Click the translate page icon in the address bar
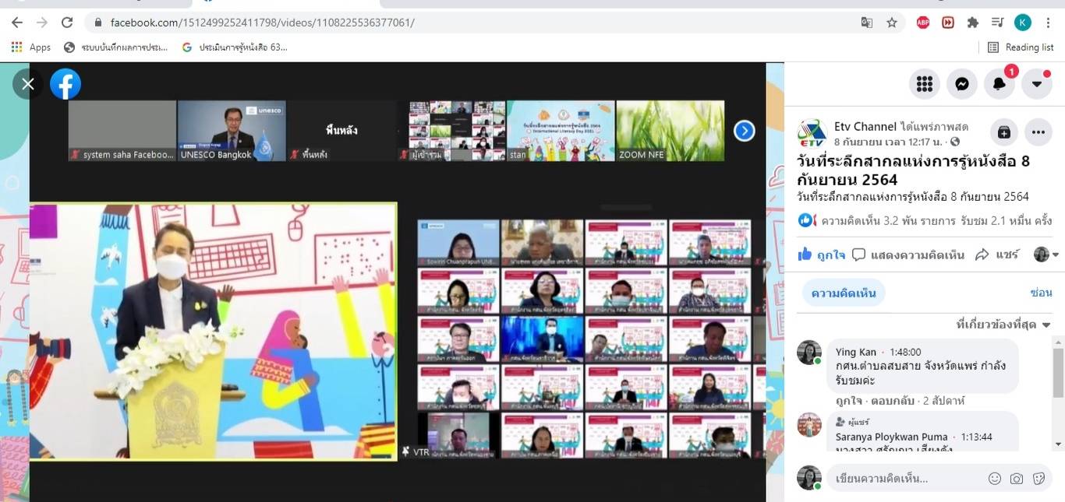The width and height of the screenshot is (1065, 502). pyautogui.click(x=866, y=23)
